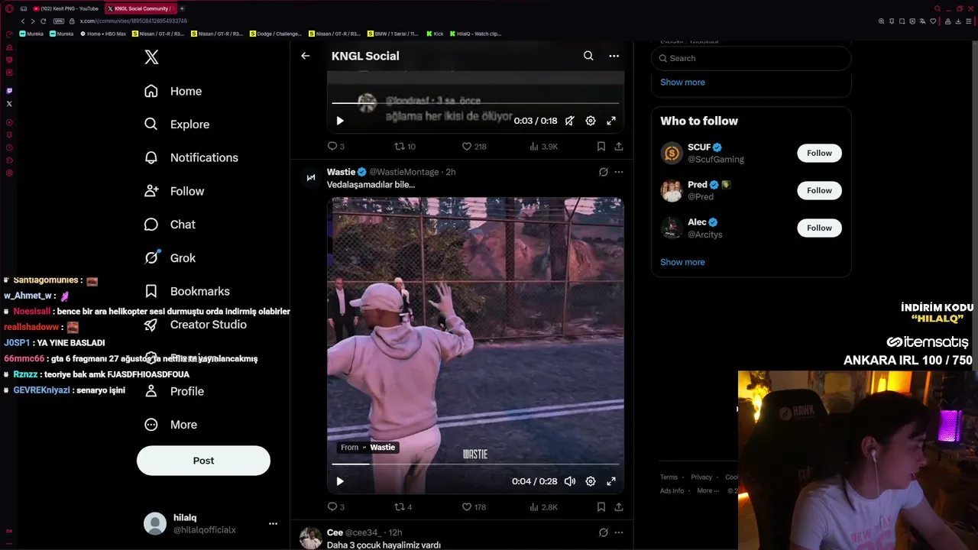Viewport: 978px width, 550px height.
Task: Mute Wastie's video sound
Action: 569,481
